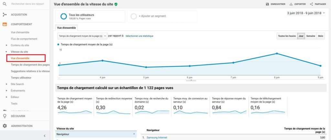Screen dimensions: 331x140
Task: Click the 9 juin data point
Action: tap(320, 66)
